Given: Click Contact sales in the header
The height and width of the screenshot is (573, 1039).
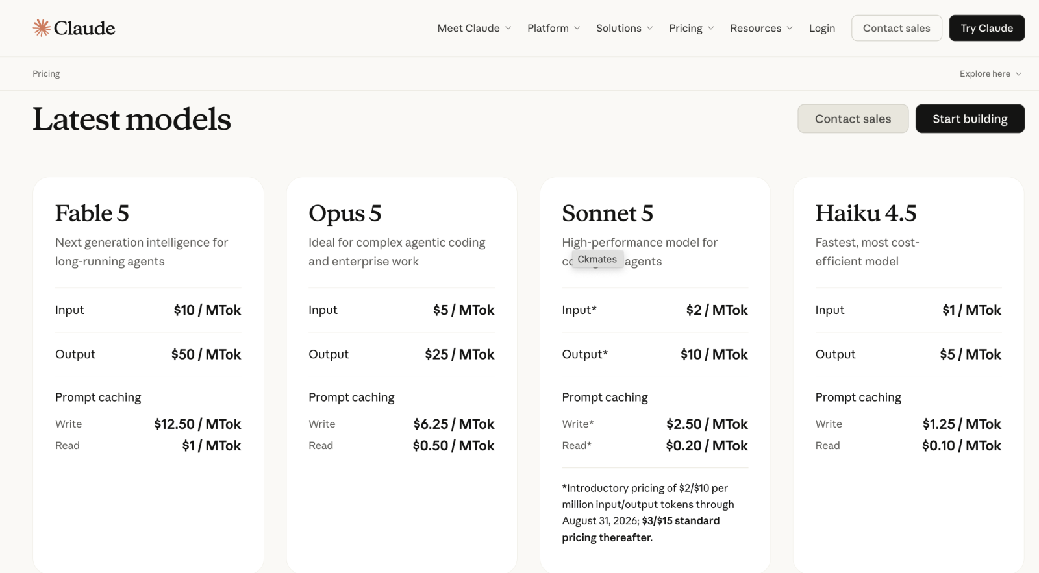Looking at the screenshot, I should pyautogui.click(x=896, y=28).
